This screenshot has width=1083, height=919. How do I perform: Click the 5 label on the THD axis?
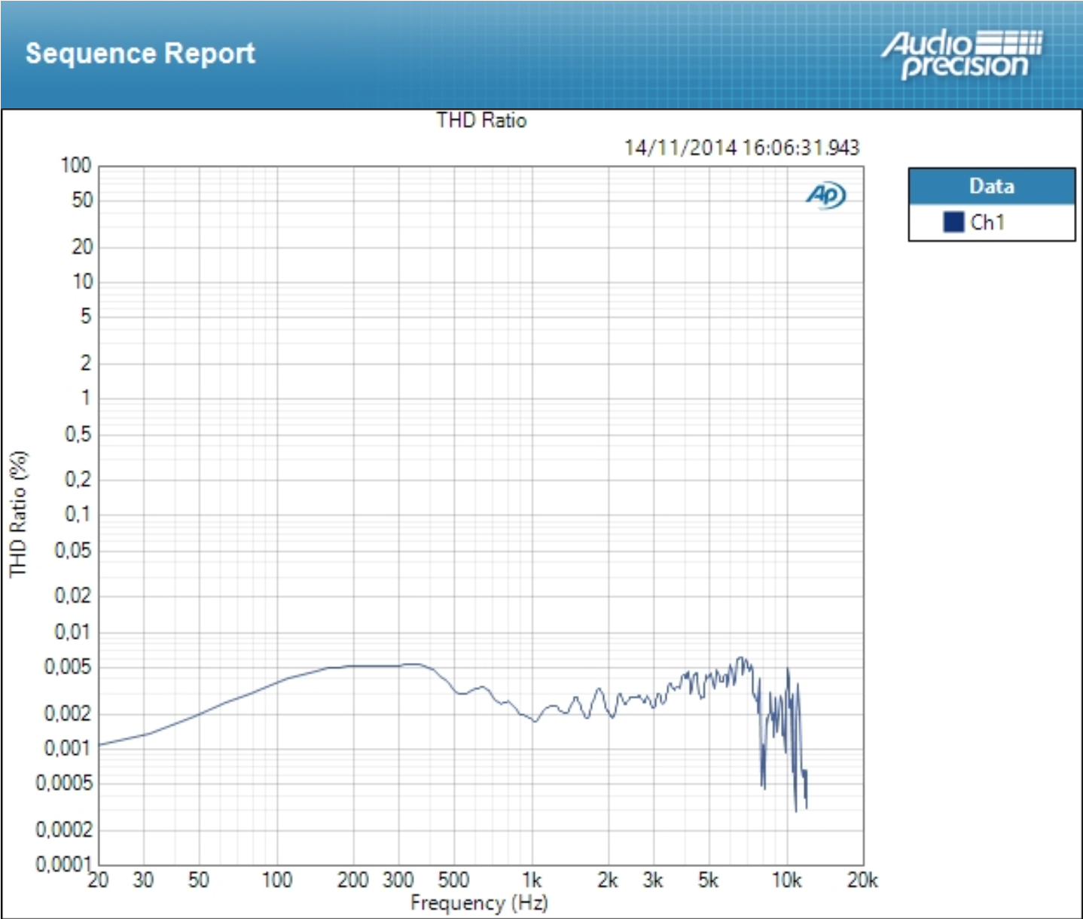[x=86, y=316]
